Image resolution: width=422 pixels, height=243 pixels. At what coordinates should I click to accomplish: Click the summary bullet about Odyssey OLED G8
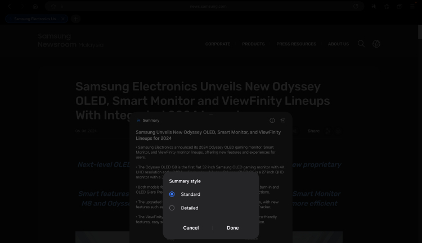click(210, 172)
